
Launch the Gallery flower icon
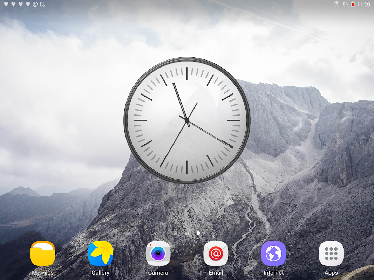pos(100,253)
